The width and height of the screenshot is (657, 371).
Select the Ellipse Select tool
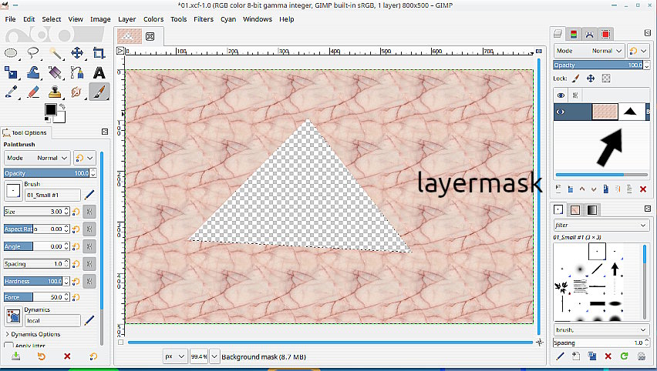[x=11, y=53]
